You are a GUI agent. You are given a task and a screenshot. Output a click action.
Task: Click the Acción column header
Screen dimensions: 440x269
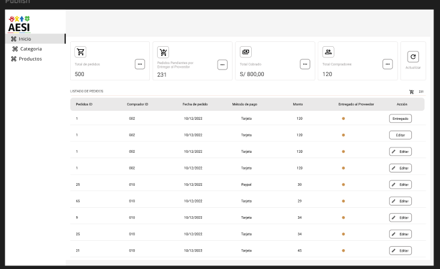[x=402, y=104]
